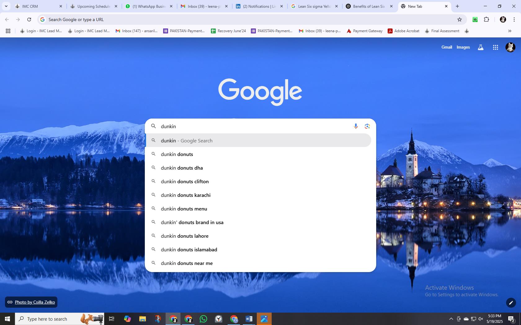This screenshot has width=521, height=325.
Task: Open Google Lens image search icon
Action: point(367,126)
